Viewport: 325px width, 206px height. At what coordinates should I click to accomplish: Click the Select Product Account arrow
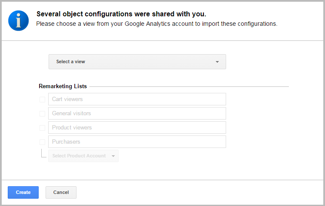tap(113, 156)
